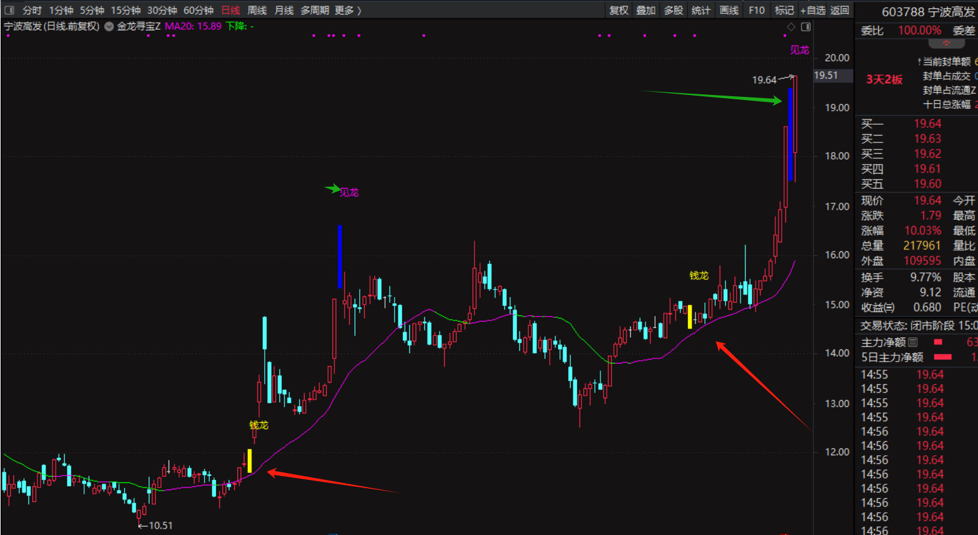Toggle the right panel icon above the price axis
This screenshot has width=978, height=535.
pos(806,27)
